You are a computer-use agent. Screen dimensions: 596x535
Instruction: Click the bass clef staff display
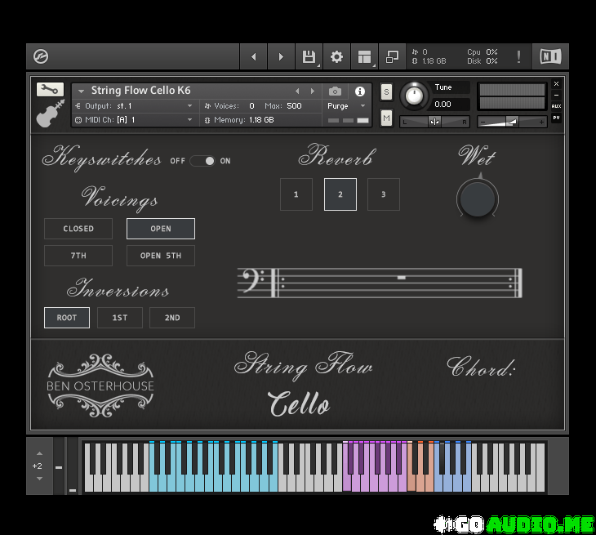380,282
